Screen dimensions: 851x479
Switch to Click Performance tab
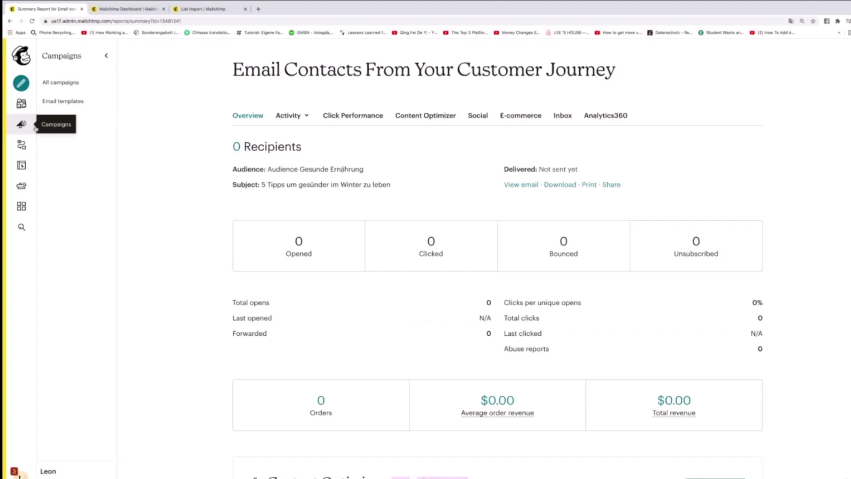(353, 115)
